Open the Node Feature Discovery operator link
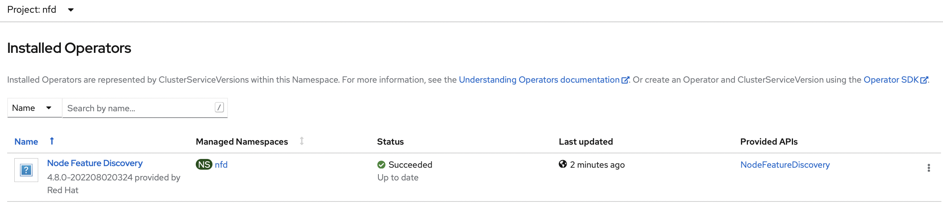943x213 pixels. click(x=95, y=163)
